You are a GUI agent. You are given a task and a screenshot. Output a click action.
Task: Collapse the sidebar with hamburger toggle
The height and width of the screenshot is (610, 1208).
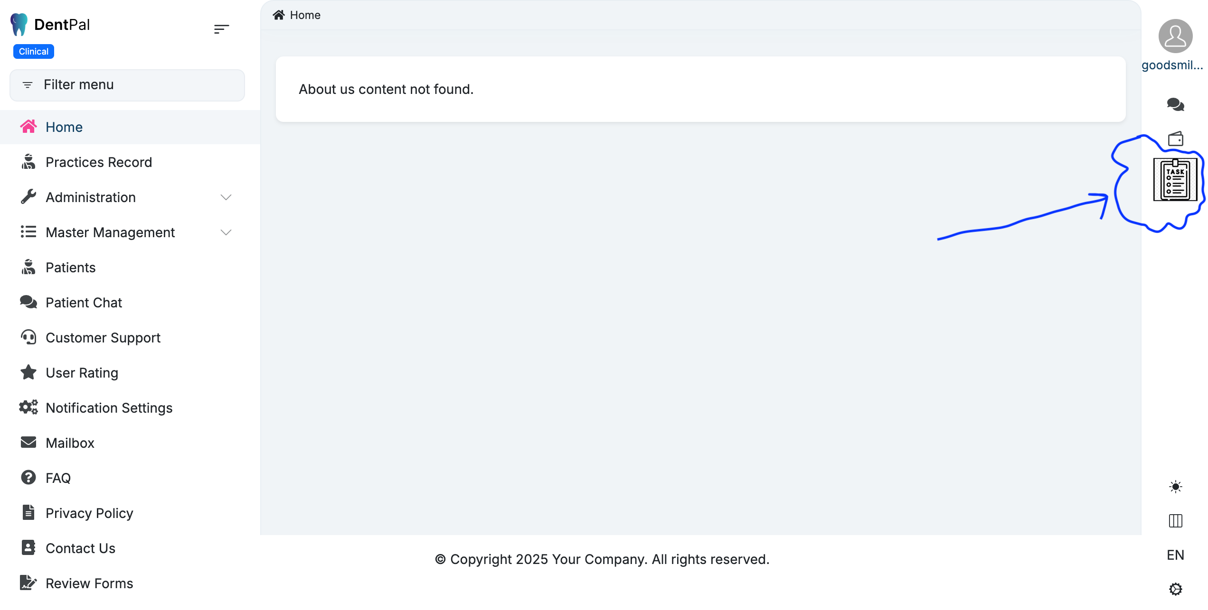click(x=221, y=29)
